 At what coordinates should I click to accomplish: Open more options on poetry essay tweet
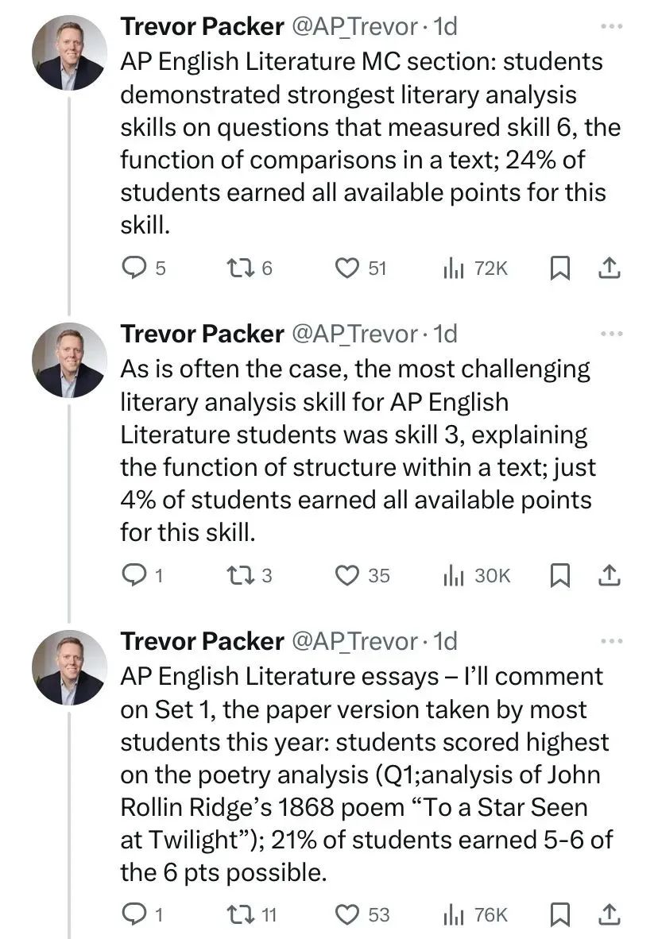pyautogui.click(x=612, y=641)
